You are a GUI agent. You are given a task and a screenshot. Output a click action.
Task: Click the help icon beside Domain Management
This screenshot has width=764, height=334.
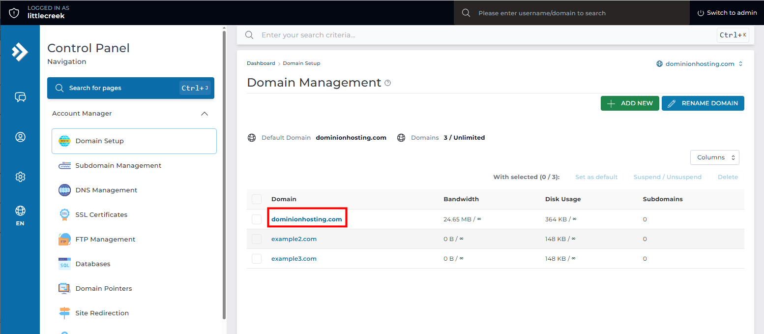pos(387,83)
